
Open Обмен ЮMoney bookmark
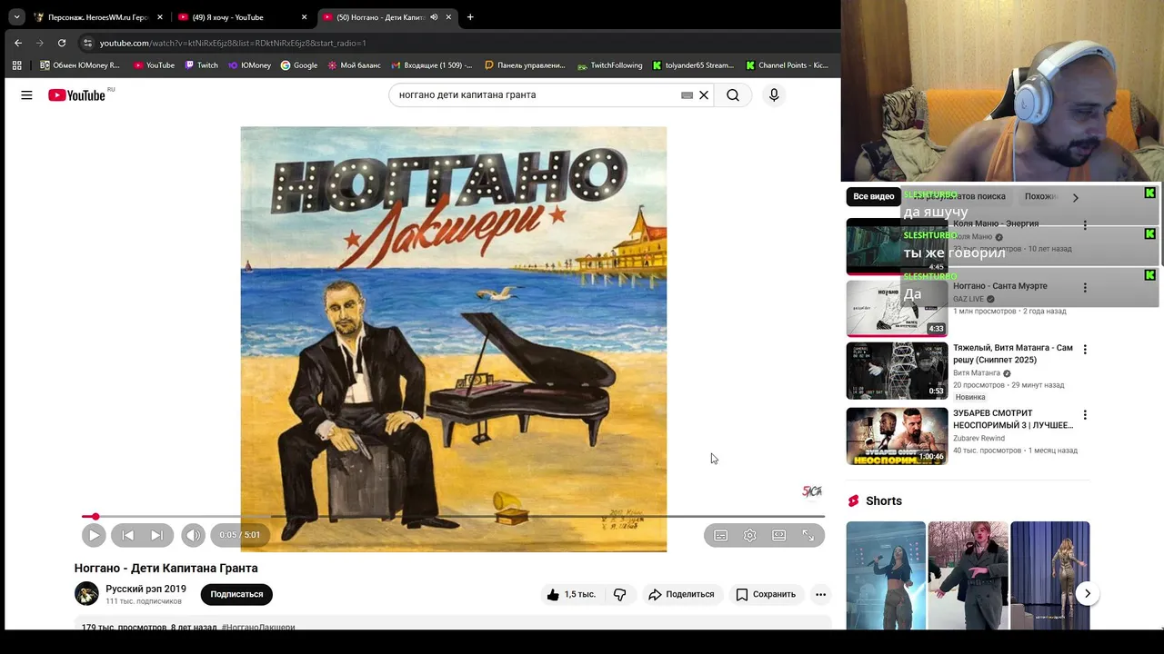[x=80, y=65]
